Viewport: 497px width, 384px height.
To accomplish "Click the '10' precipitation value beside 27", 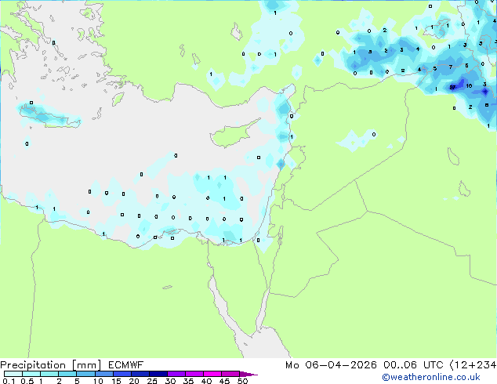I will pos(469,86).
